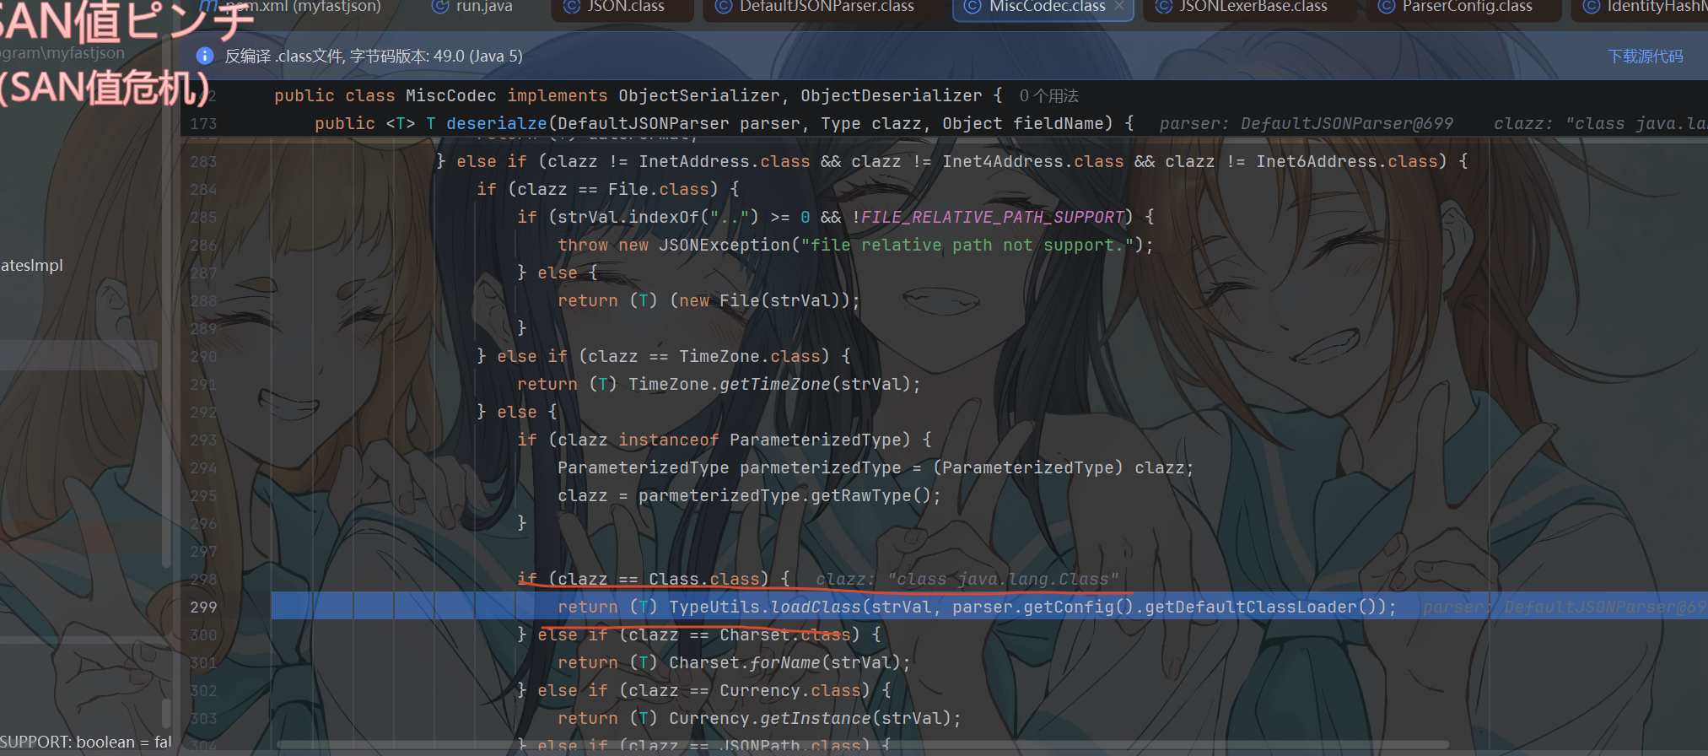Click getTimeZone method call on line 291
The image size is (1708, 756).
[775, 384]
